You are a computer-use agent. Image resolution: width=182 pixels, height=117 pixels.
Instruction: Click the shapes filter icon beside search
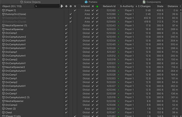62,6
